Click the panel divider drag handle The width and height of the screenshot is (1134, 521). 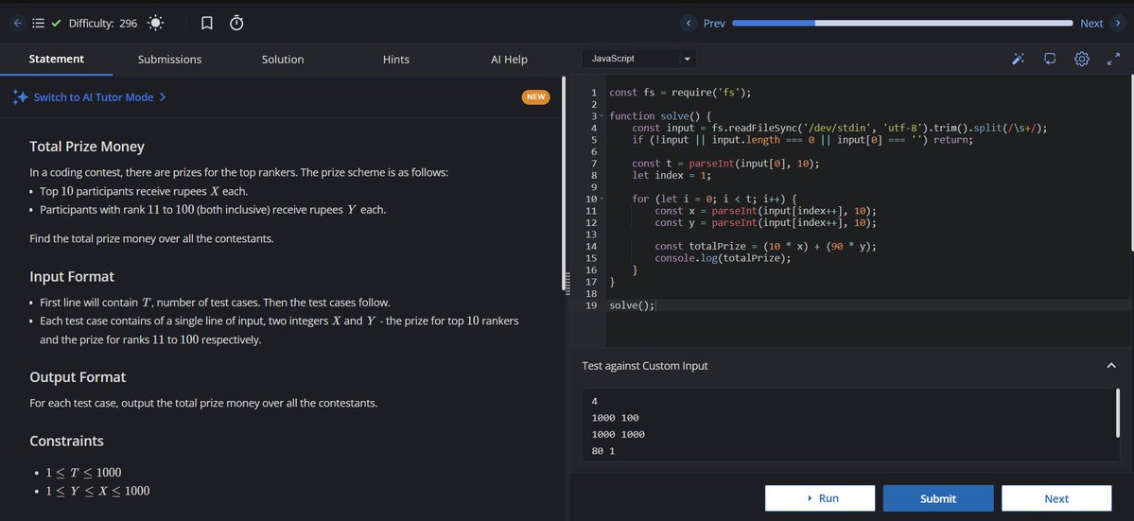567,283
